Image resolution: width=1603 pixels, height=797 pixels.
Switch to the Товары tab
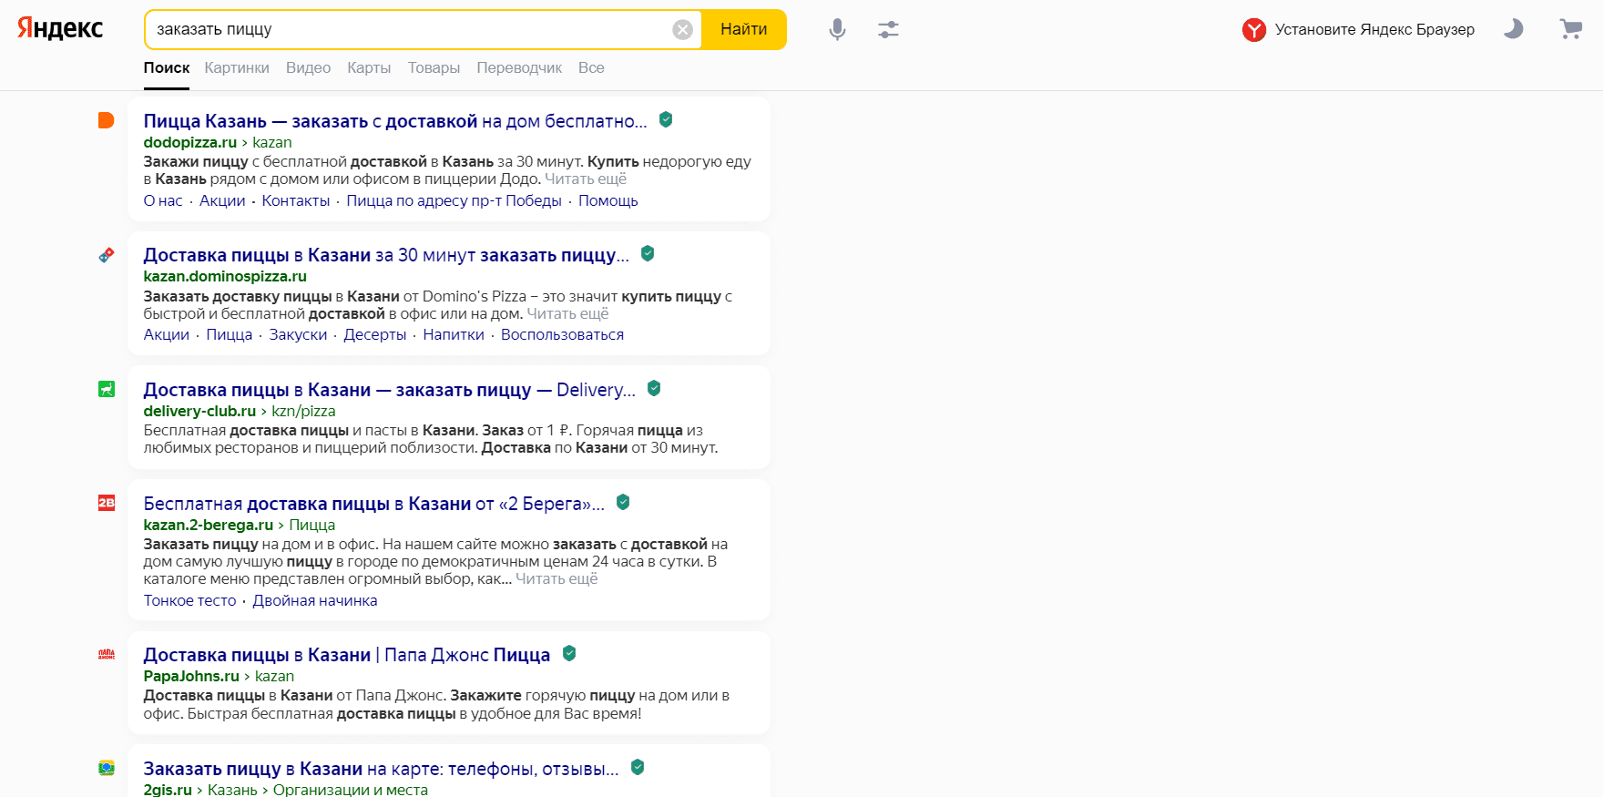click(434, 67)
